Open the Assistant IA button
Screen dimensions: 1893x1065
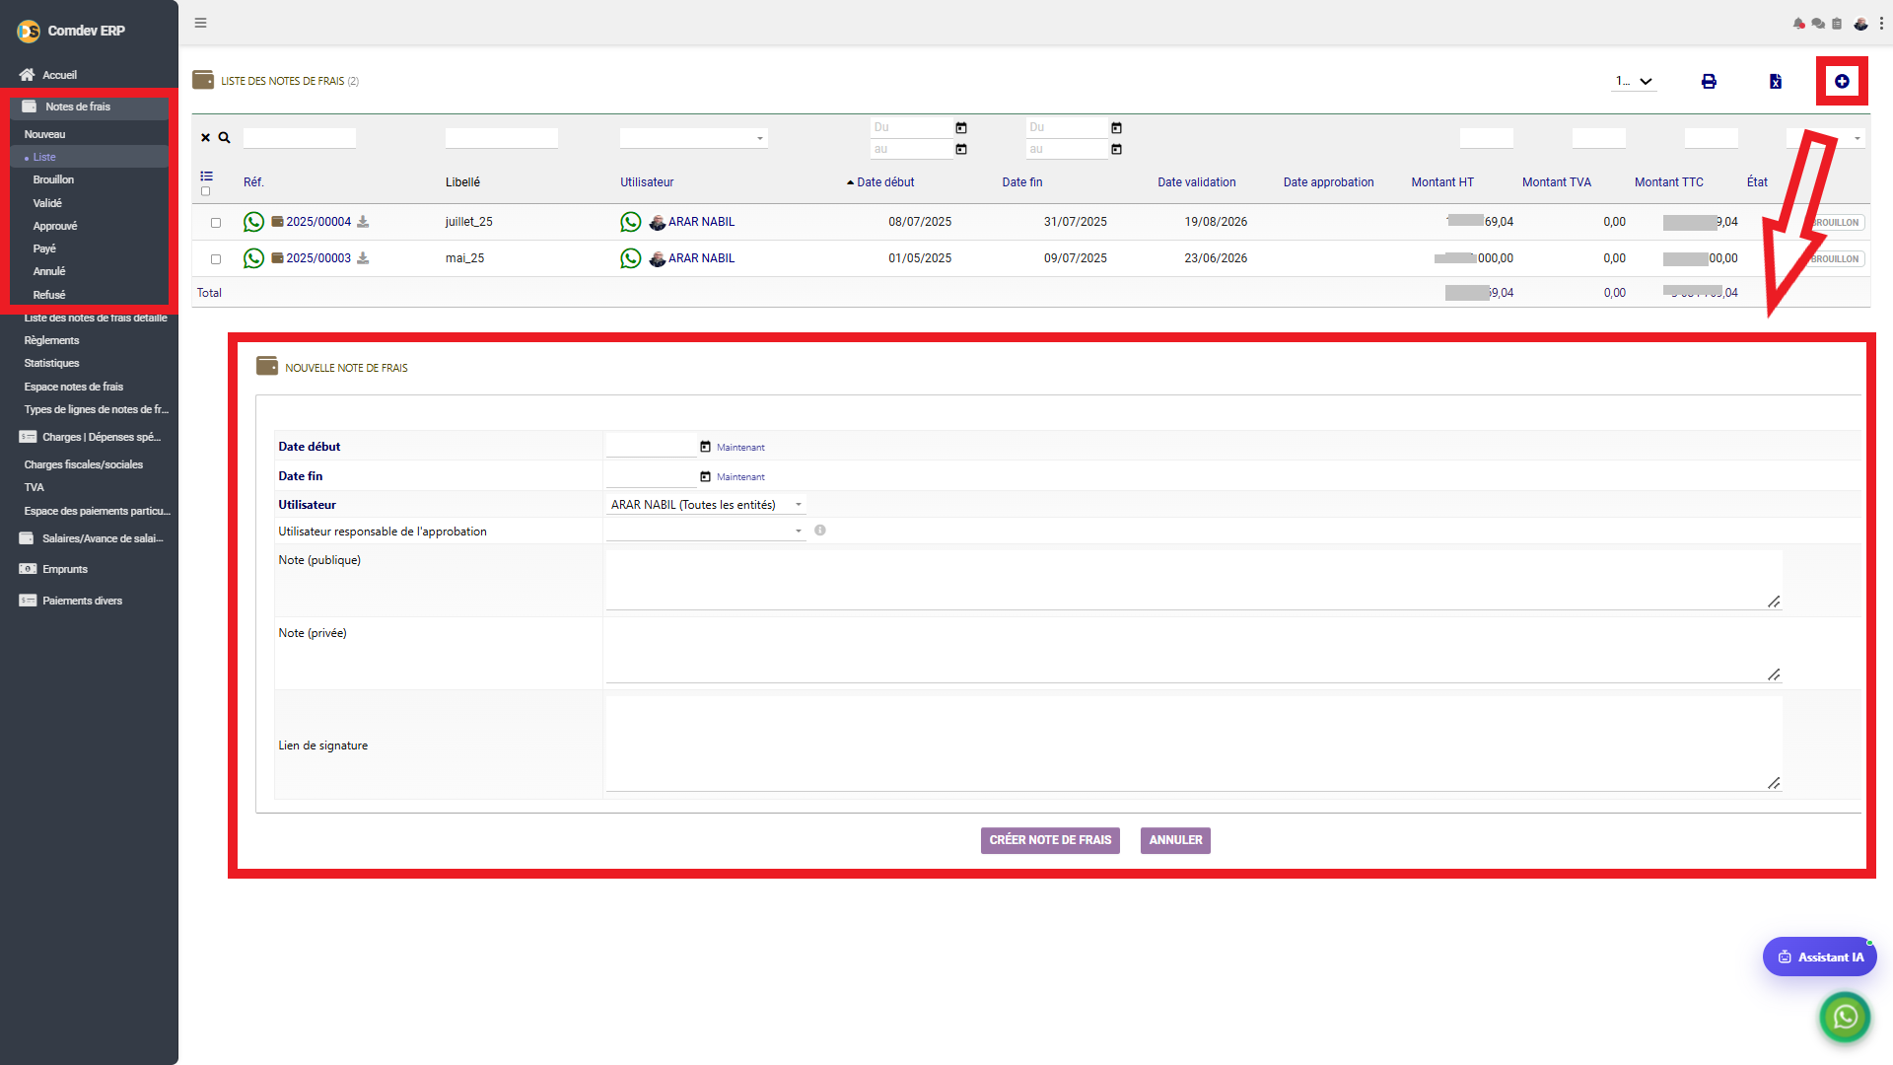(x=1820, y=957)
